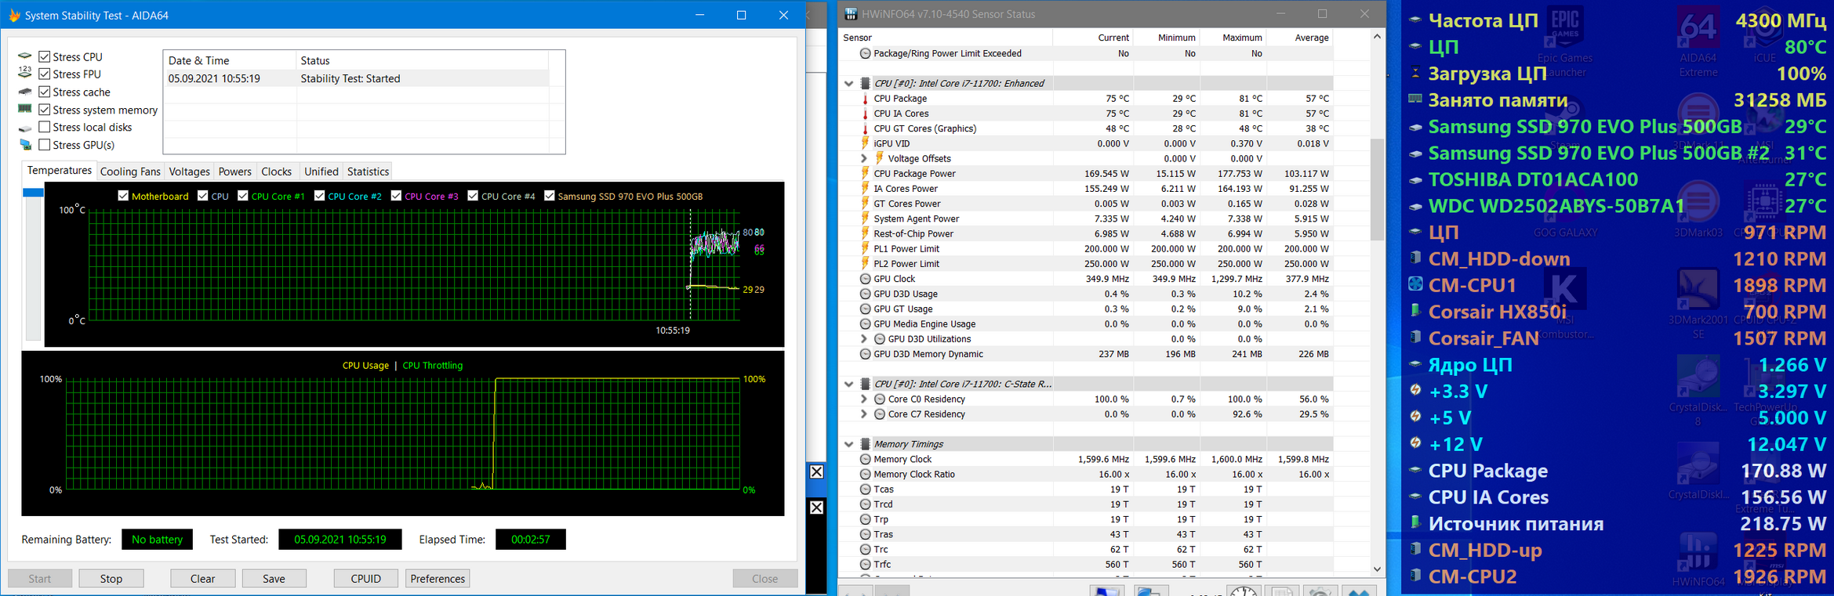Viewport: 1834px width, 596px height.
Task: Click the round icon beside Package/Ring Power Limit Exceeded
Action: 865,53
